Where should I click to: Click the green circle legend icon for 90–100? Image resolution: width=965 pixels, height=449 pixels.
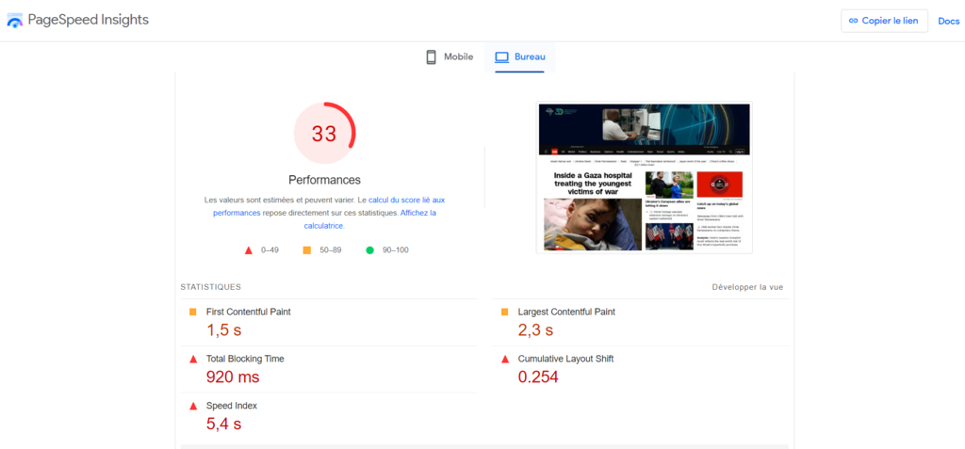(x=370, y=250)
